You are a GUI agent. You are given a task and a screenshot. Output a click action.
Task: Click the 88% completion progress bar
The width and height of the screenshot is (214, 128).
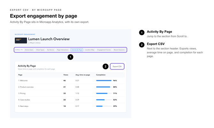104,87
